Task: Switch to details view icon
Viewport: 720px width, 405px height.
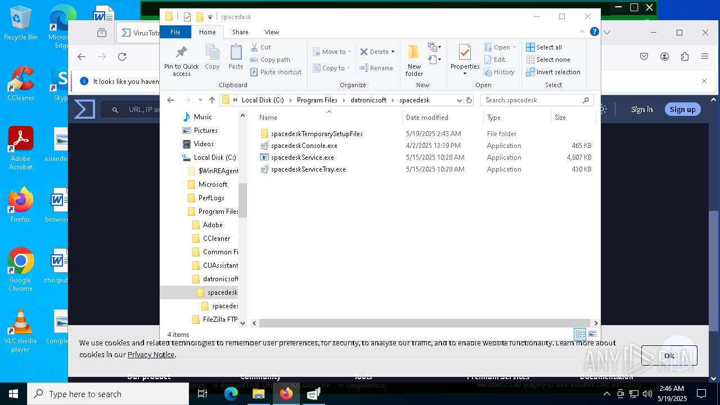Action: pos(580,335)
